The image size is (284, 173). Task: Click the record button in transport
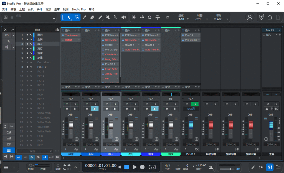click(x=142, y=167)
